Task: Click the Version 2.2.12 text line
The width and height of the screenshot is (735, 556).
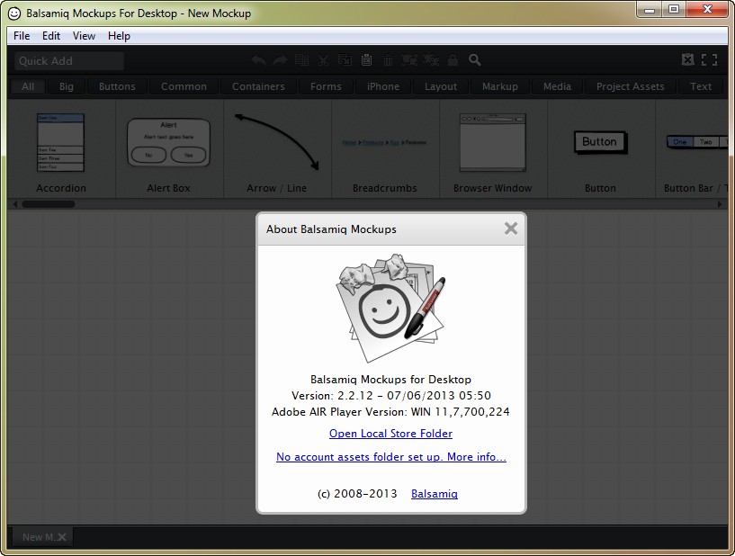Action: pyautogui.click(x=391, y=396)
